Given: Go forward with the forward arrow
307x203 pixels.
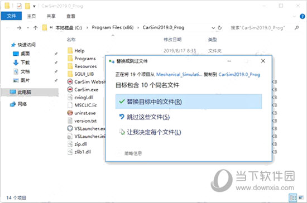Looking at the screenshot, I should click(19, 28).
